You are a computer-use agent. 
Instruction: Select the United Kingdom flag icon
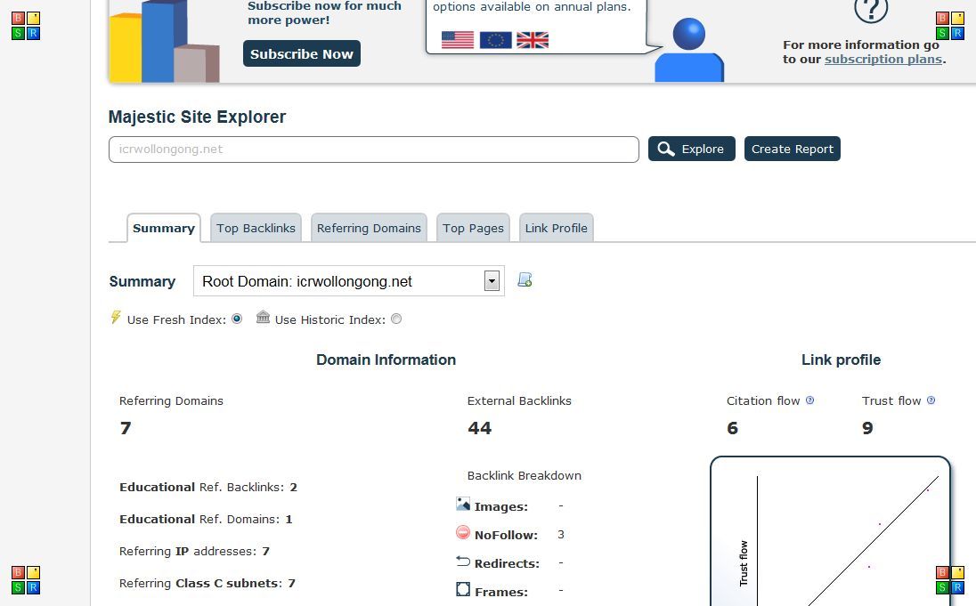coord(533,40)
